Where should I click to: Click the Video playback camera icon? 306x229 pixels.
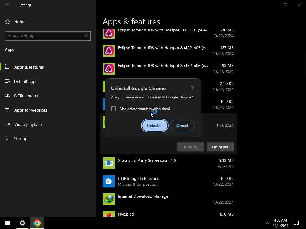(x=7, y=124)
